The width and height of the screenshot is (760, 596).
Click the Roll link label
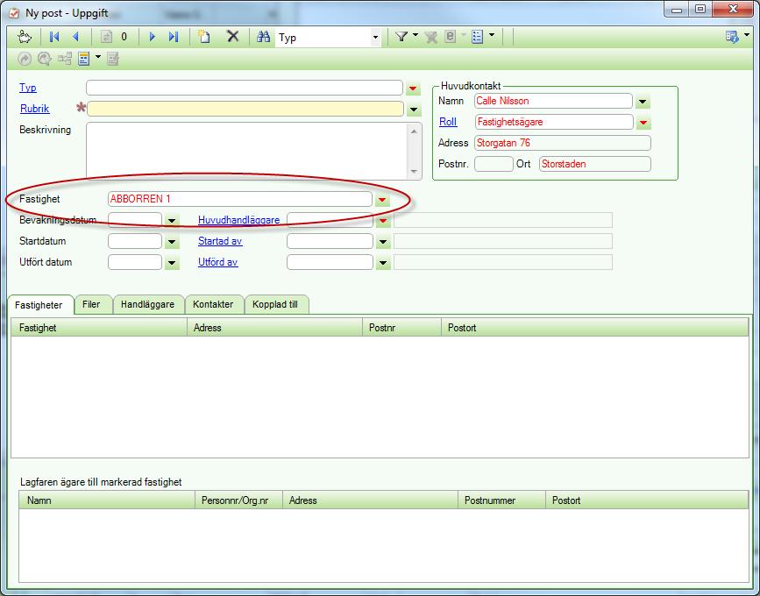click(x=448, y=122)
